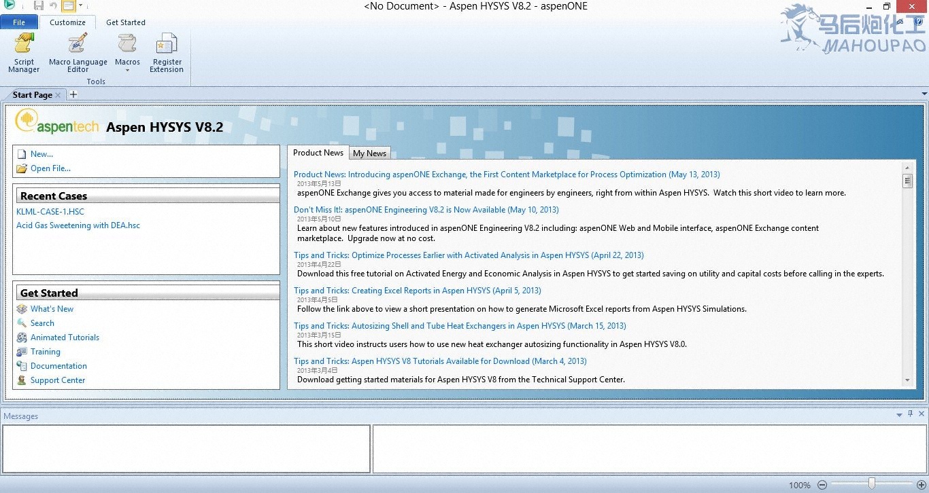The image size is (929, 493).
Task: Click the Search magnifier icon
Action: pos(22,323)
